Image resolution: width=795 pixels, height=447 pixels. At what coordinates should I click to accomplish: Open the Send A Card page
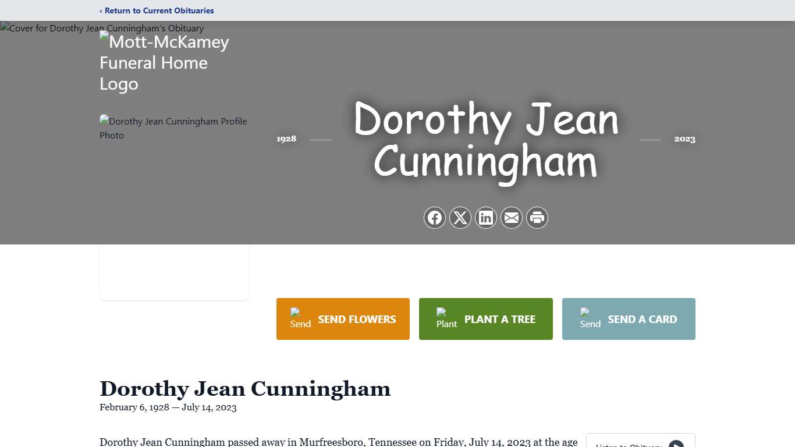(642, 319)
